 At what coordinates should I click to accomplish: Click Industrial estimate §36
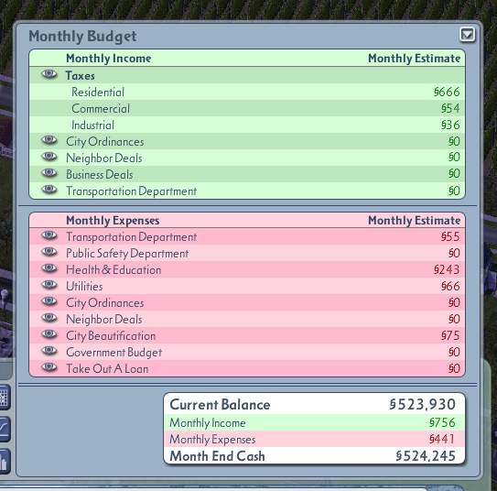(450, 125)
